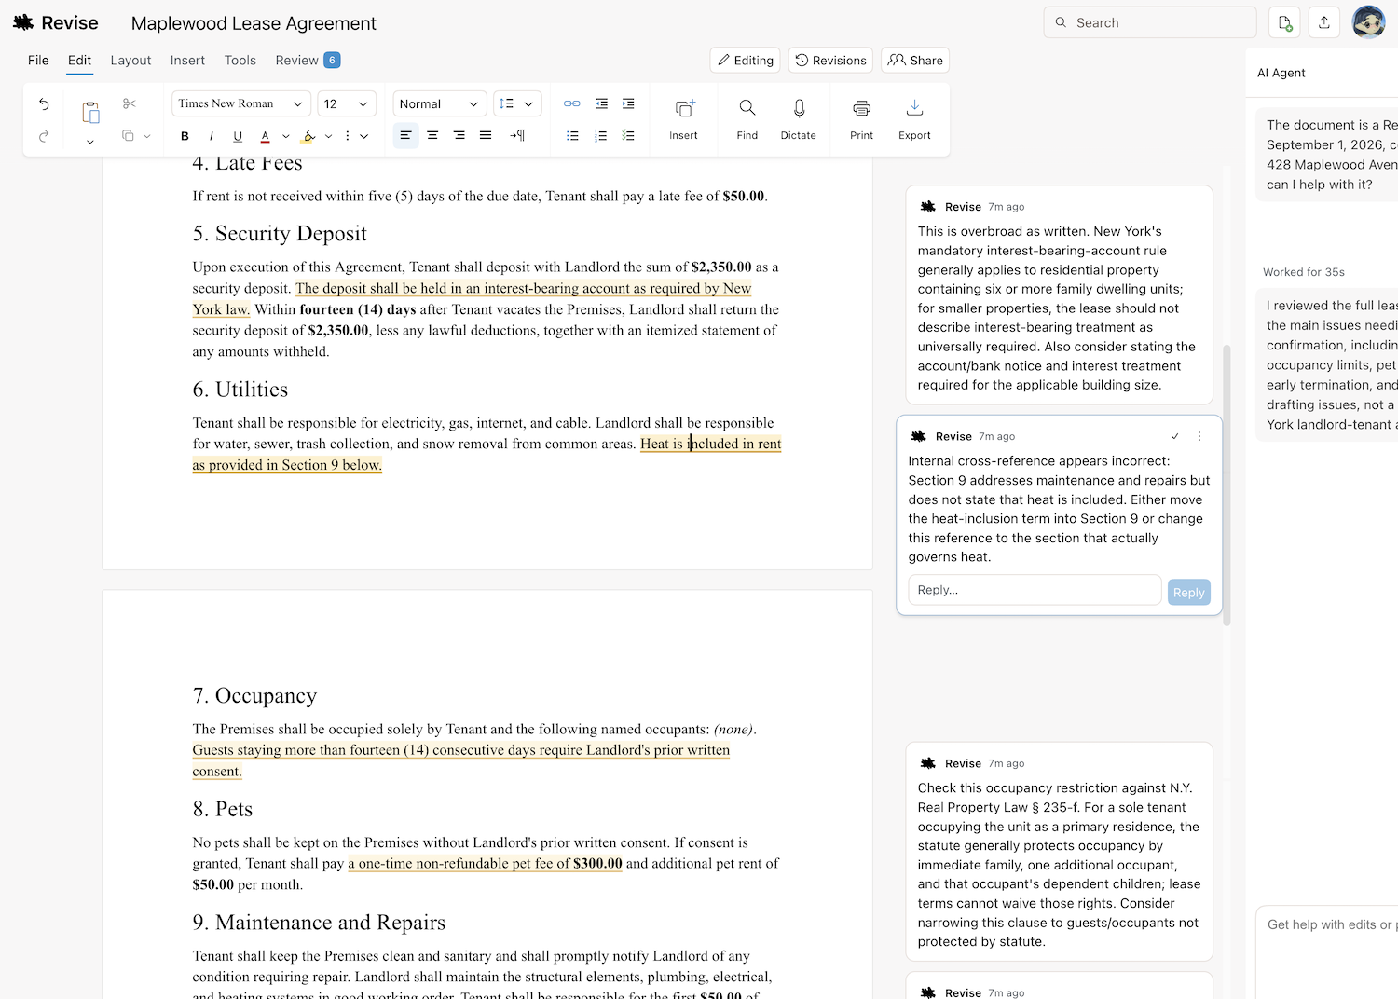Open the Layout menu
This screenshot has height=999, width=1398.
tap(130, 60)
